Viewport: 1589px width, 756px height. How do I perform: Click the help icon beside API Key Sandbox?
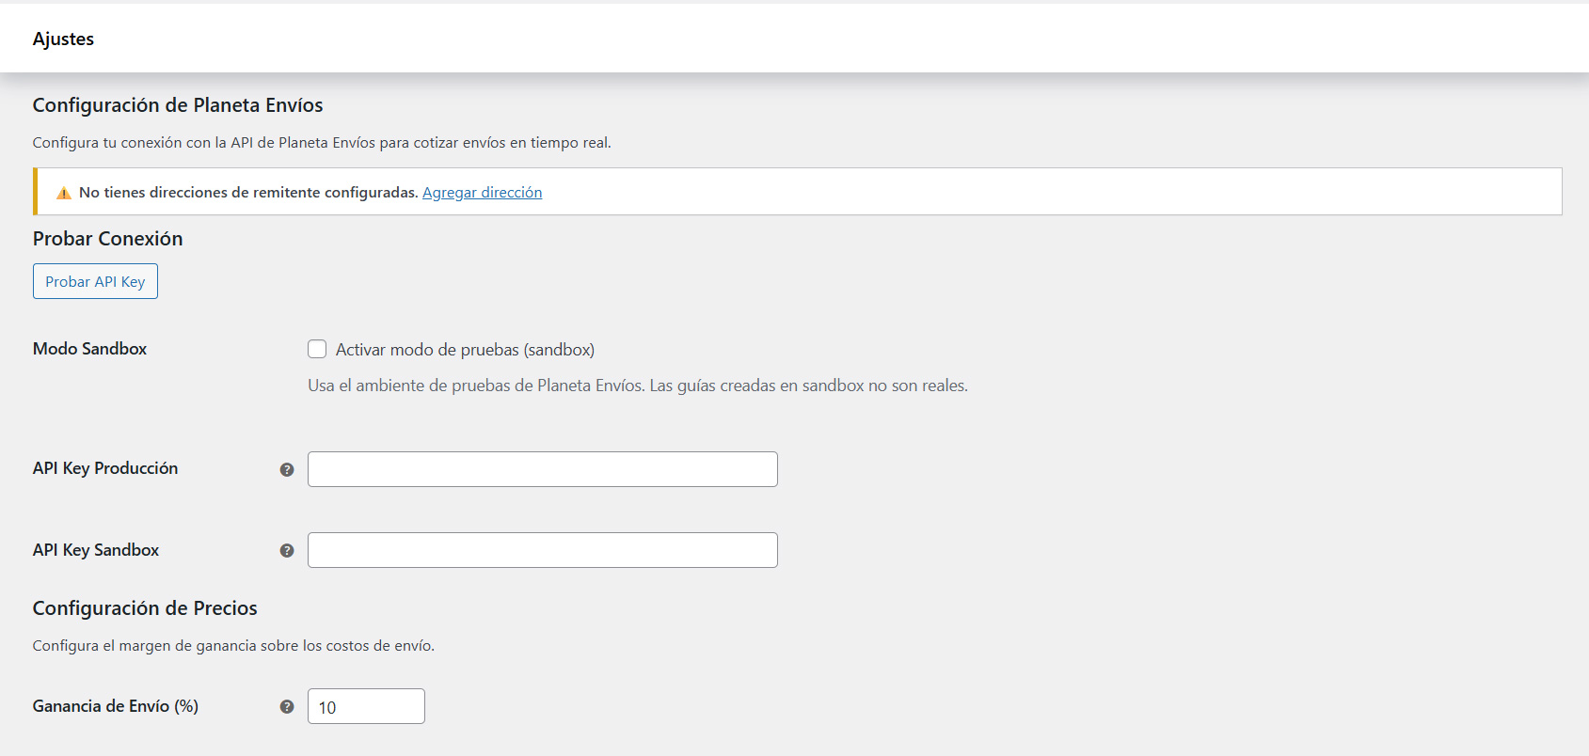pos(287,550)
